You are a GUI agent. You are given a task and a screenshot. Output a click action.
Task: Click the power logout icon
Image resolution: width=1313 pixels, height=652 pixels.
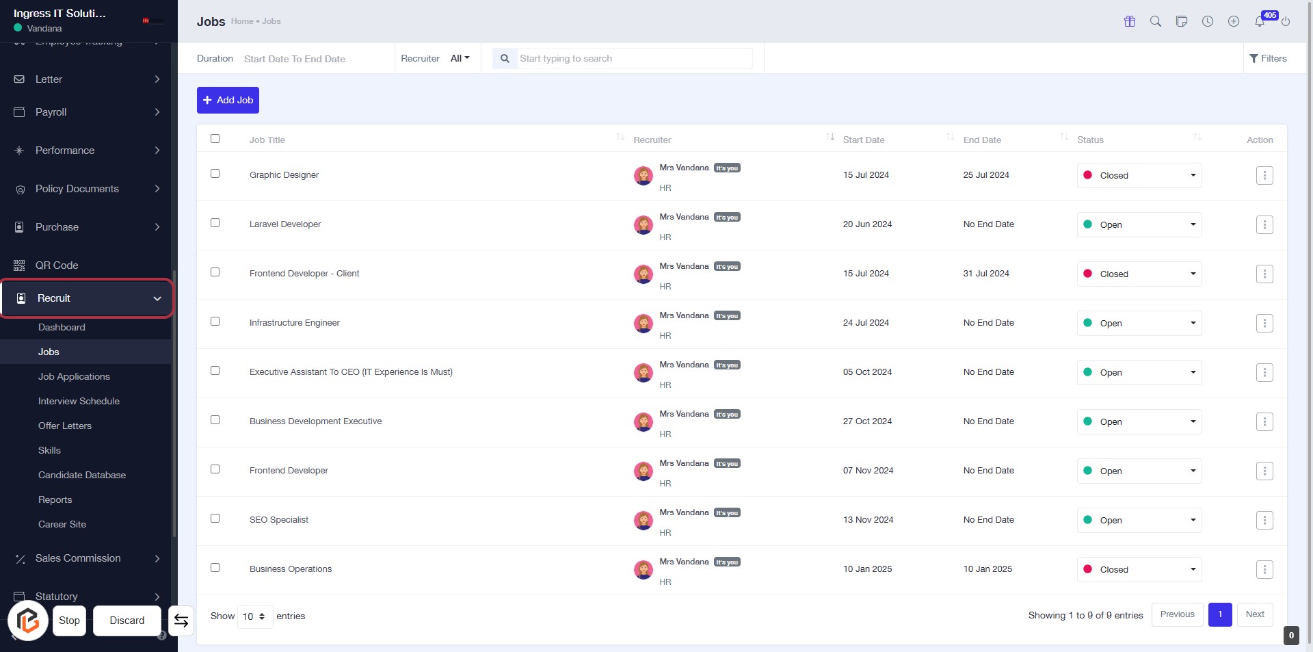click(1286, 21)
